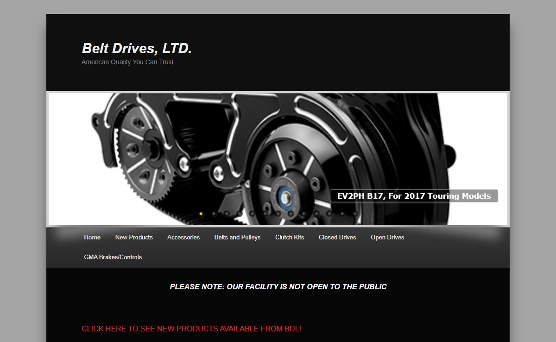Go to Accessories in navigation bar

pos(183,237)
